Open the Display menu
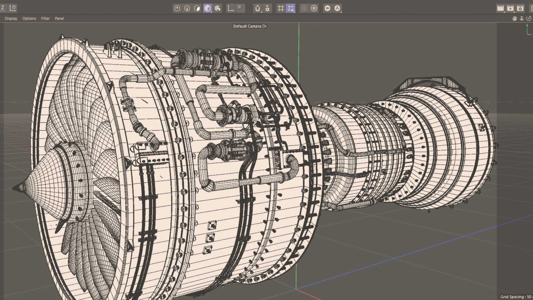 point(11,18)
